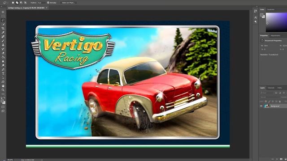Switch to the Adjustments tab
287x161 pixels.
click(x=275, y=36)
